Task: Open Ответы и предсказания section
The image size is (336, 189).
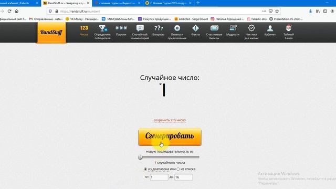Action: click(x=177, y=32)
